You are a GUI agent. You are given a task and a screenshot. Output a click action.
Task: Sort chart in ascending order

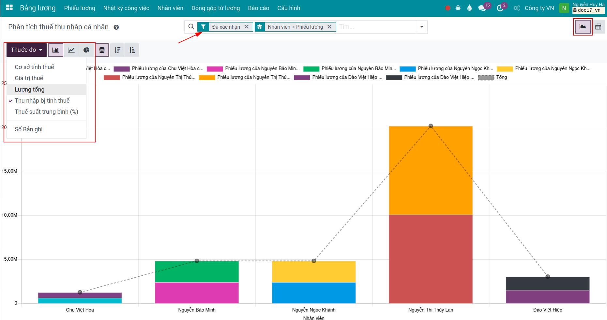(x=132, y=50)
